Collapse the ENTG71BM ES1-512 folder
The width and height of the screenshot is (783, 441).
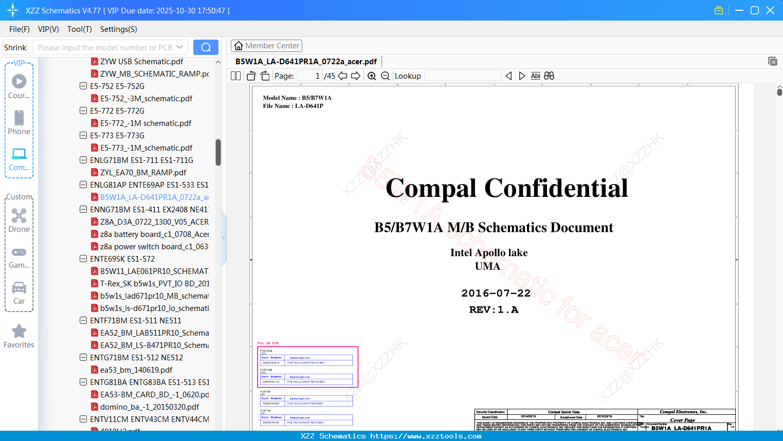(x=83, y=357)
